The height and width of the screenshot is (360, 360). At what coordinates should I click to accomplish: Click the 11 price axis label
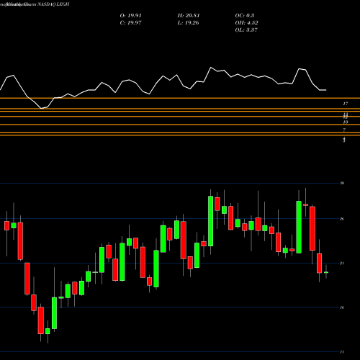[342, 352]
